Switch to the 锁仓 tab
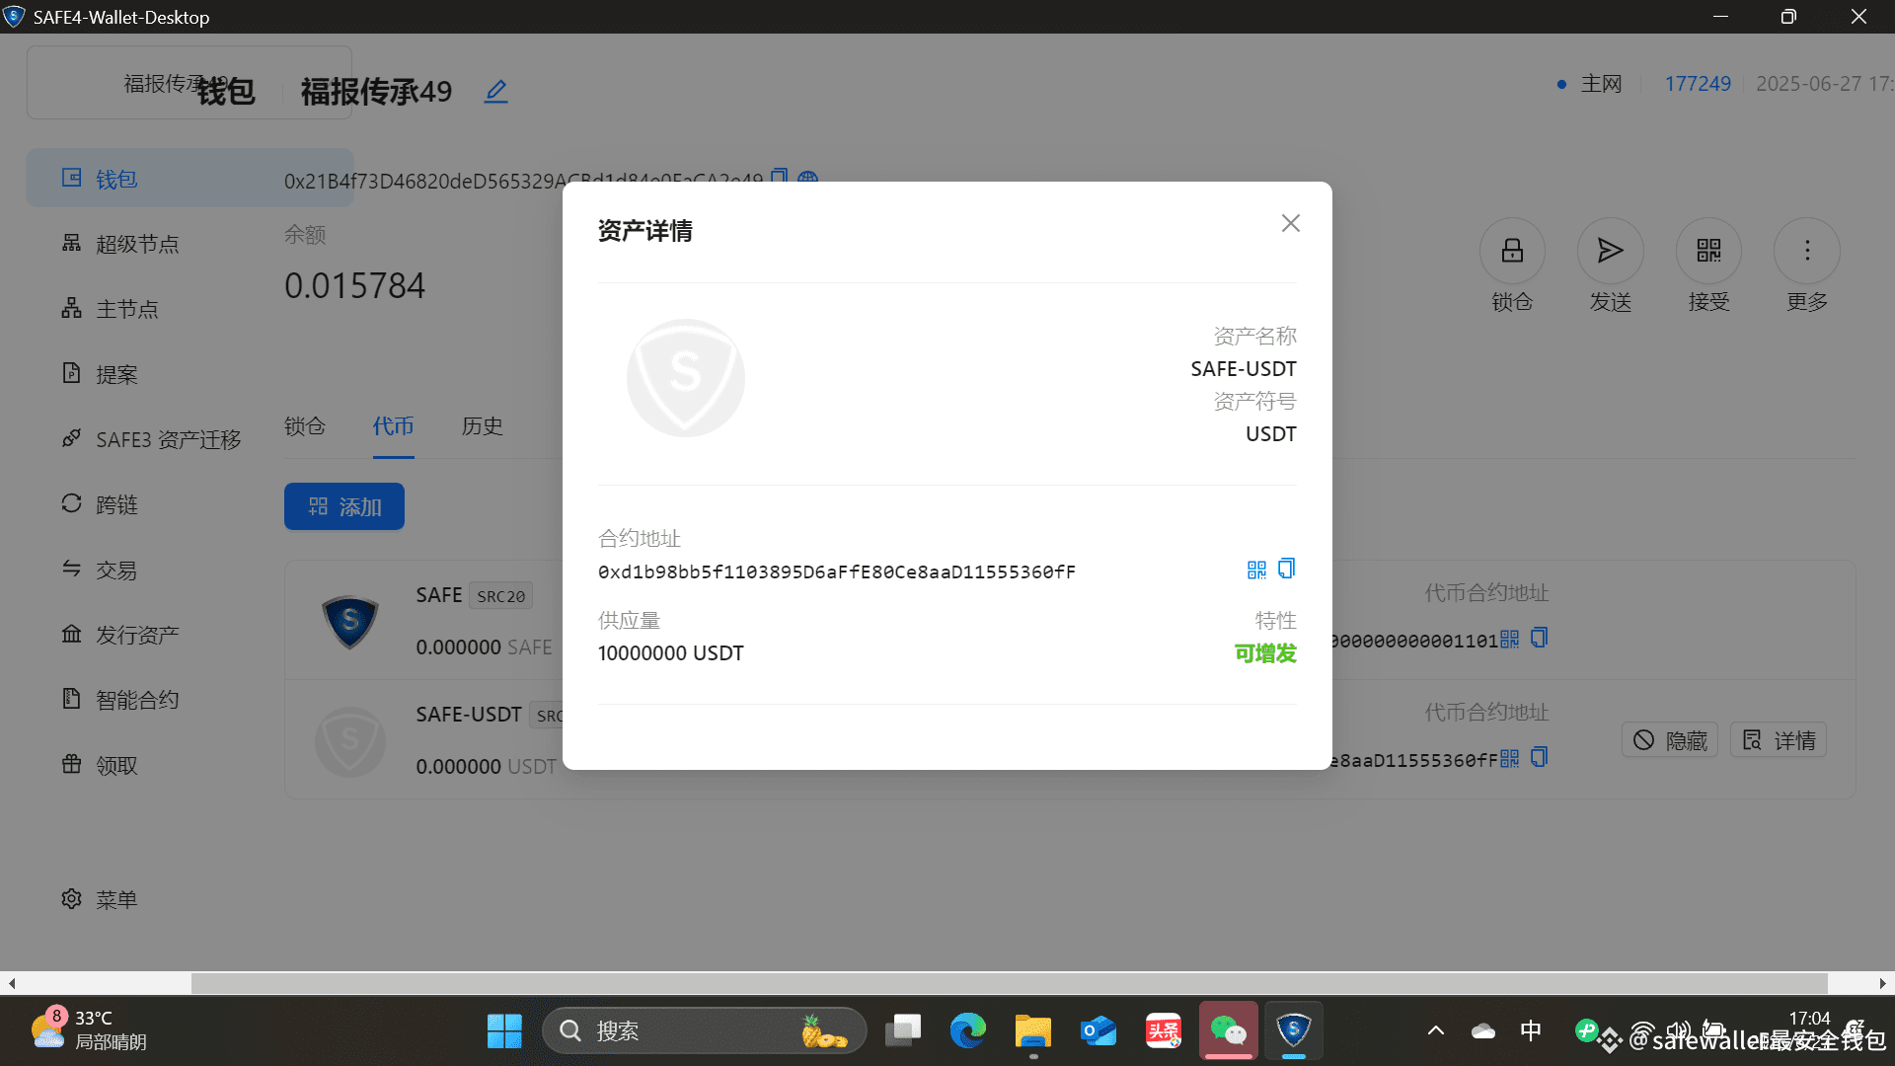1895x1066 pixels. 304,426
